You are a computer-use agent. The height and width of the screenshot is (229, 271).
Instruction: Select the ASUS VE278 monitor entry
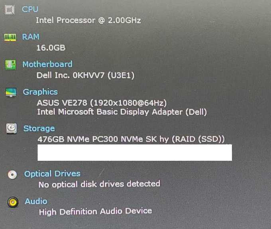pyautogui.click(x=102, y=103)
